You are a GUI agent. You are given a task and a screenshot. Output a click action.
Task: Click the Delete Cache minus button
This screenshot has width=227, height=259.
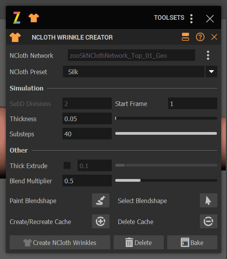pos(208,221)
